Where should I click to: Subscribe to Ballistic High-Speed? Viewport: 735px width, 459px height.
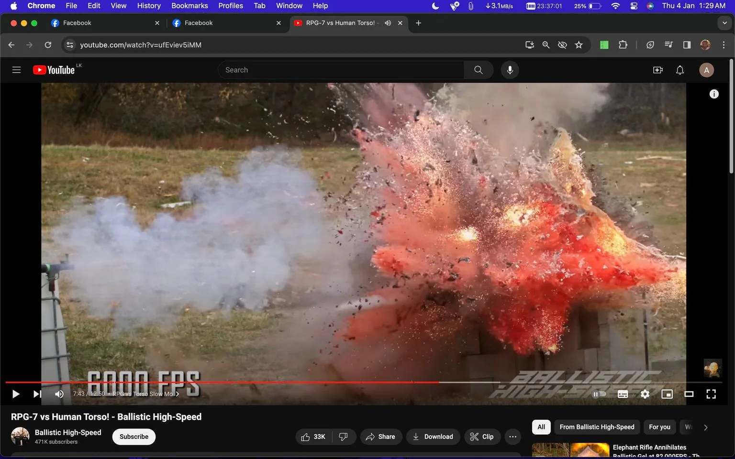click(x=134, y=437)
